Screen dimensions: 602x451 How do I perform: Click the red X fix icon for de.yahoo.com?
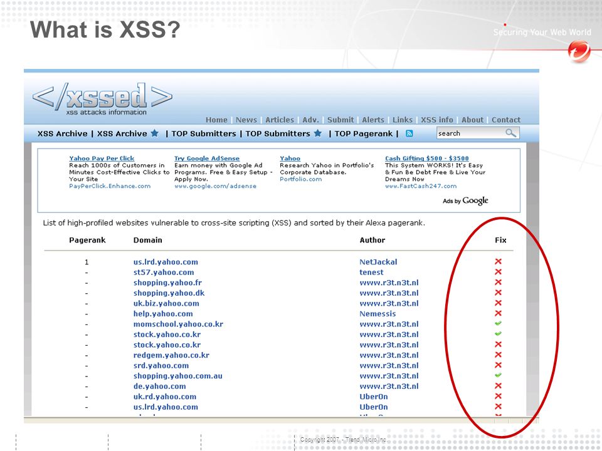pyautogui.click(x=498, y=386)
